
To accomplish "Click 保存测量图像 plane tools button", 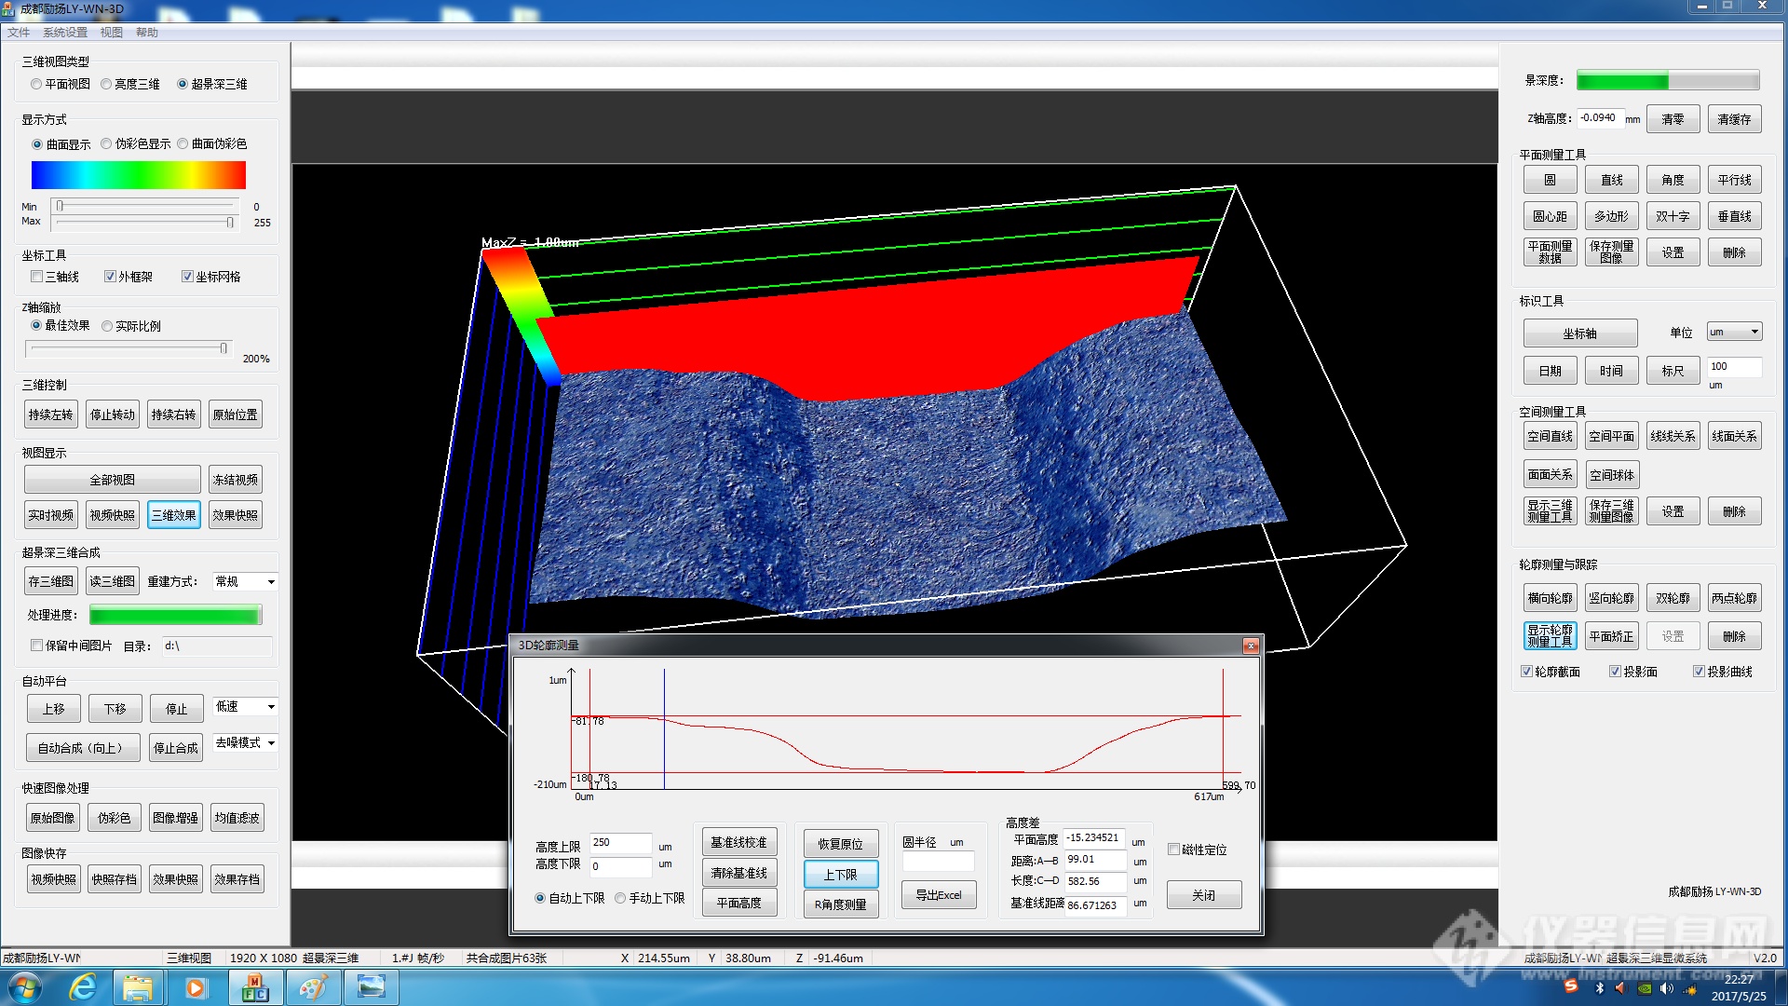I will click(x=1612, y=252).
